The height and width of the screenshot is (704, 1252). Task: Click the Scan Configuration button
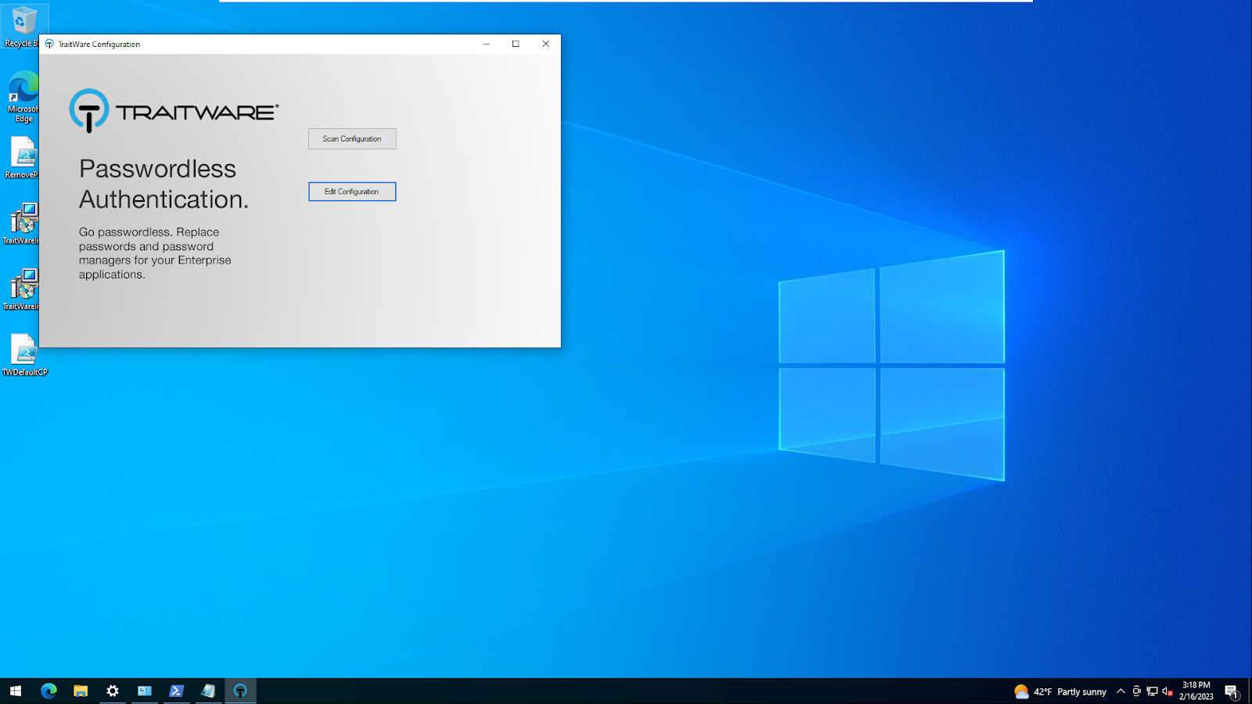pyautogui.click(x=352, y=138)
